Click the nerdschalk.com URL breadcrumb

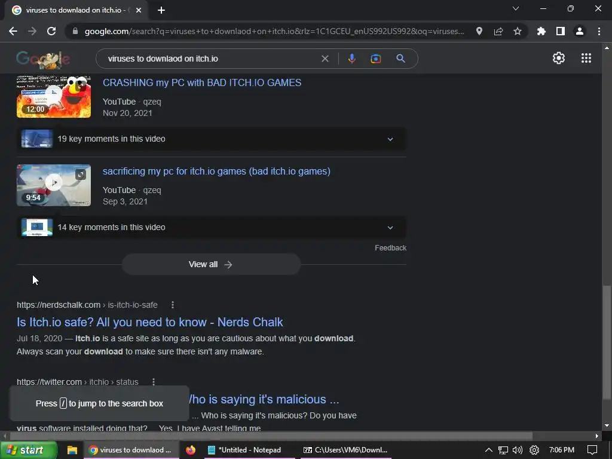[x=87, y=305]
